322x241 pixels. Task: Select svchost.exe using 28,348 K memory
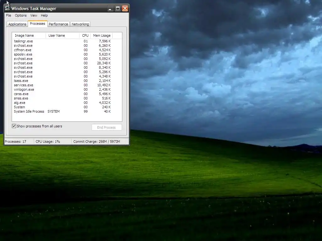(x=63, y=63)
